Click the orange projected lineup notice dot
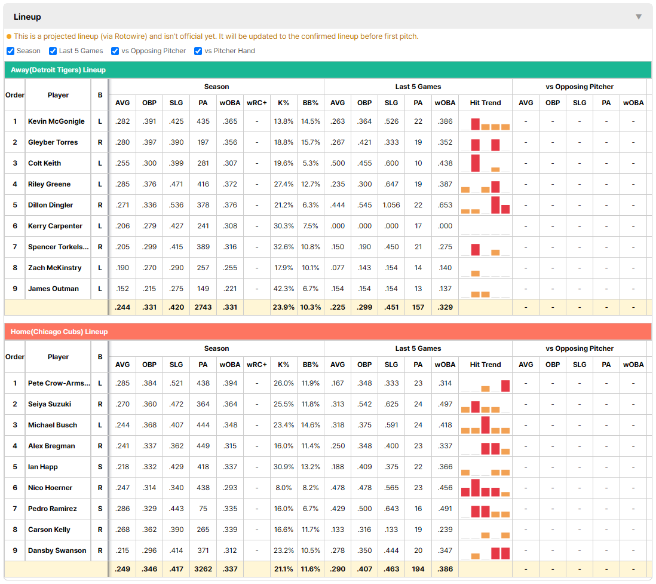This screenshot has width=656, height=584. tap(9, 36)
